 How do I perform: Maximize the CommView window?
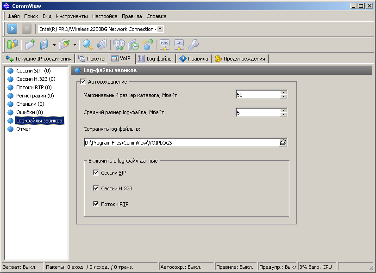click(361, 6)
